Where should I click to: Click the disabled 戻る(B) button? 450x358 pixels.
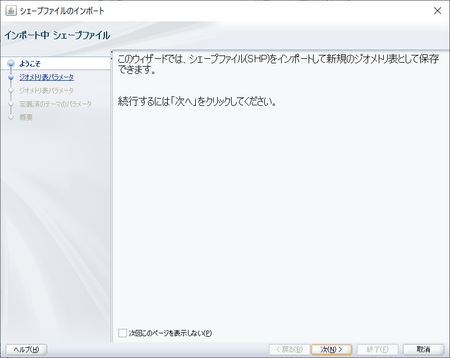(x=290, y=350)
